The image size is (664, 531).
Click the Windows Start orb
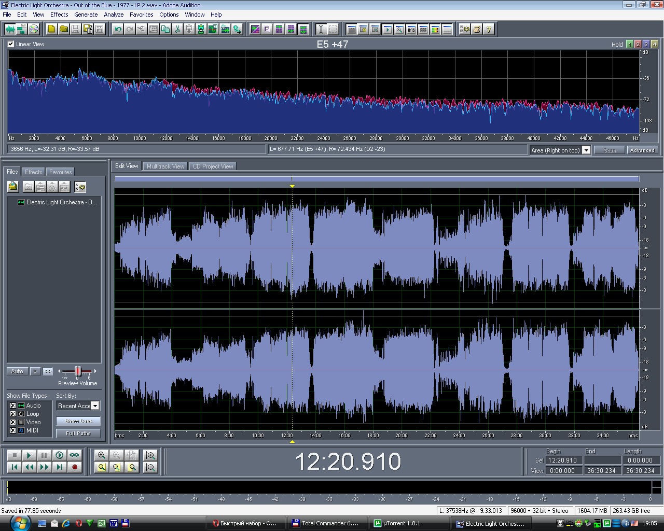coord(19,523)
